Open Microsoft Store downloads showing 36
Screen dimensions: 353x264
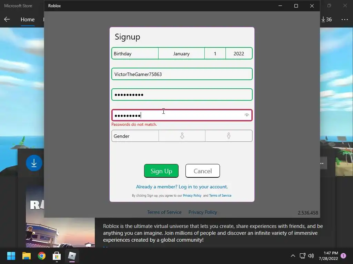[x=326, y=20]
